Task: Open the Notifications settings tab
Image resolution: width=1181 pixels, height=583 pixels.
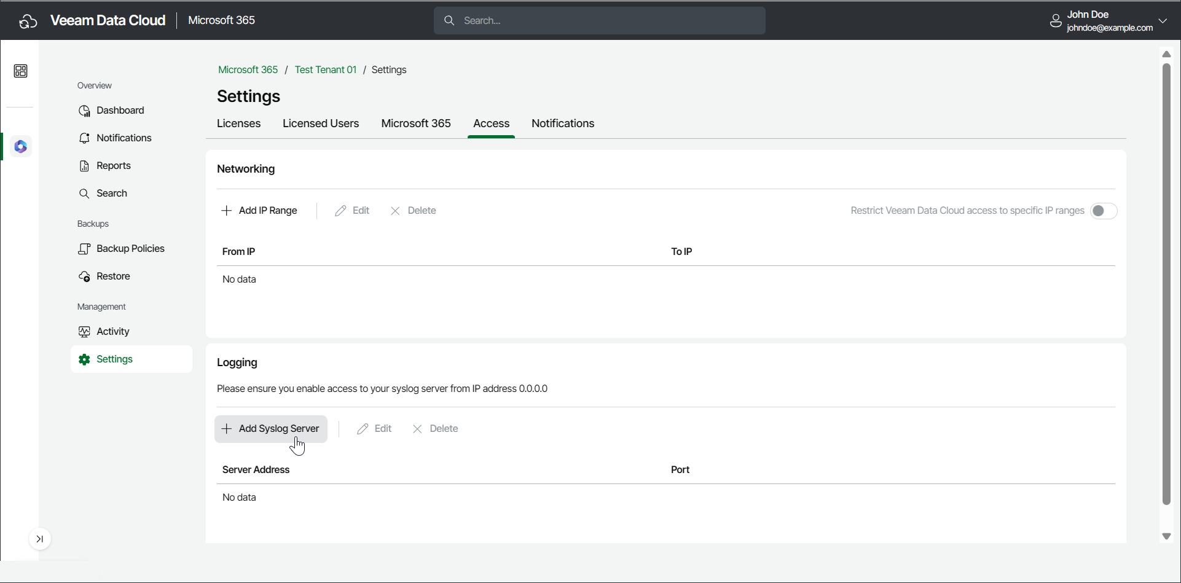Action: pyautogui.click(x=563, y=123)
